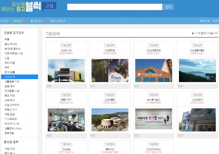Click phone number 01038656693
Screen dimensions: 219x154
tap(154, 103)
